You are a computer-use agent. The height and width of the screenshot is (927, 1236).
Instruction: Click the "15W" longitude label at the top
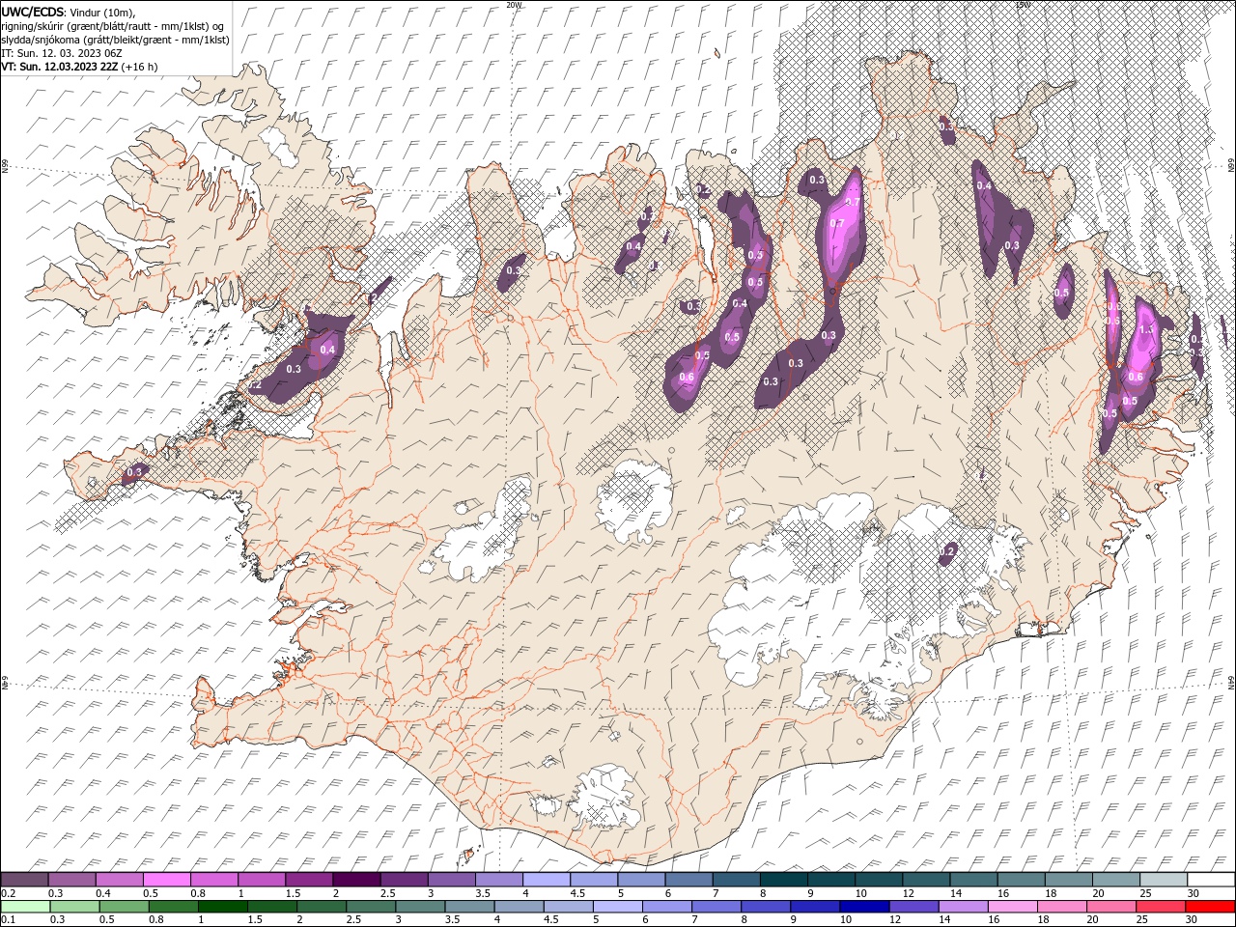[x=1023, y=5]
